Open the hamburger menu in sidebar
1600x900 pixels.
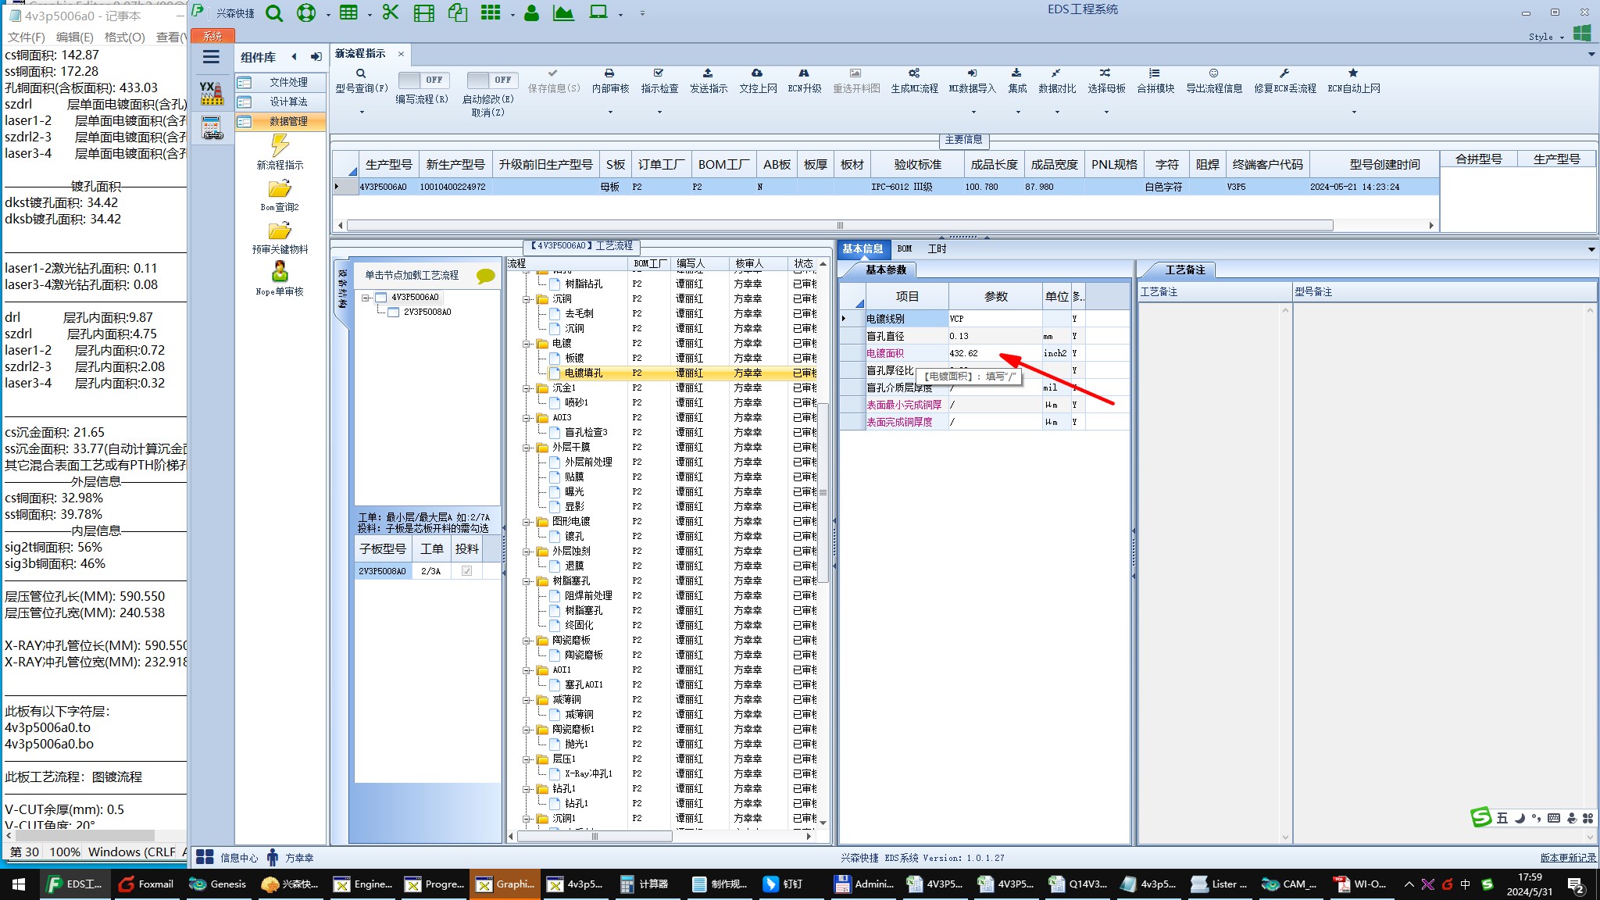tap(211, 56)
